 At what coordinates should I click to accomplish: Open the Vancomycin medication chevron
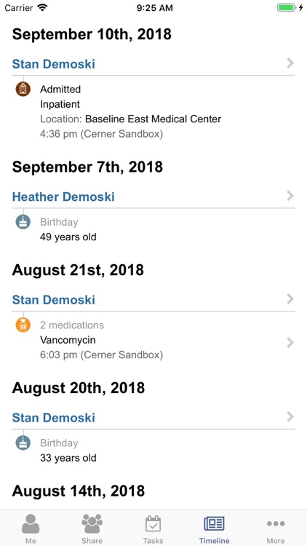tap(290, 343)
